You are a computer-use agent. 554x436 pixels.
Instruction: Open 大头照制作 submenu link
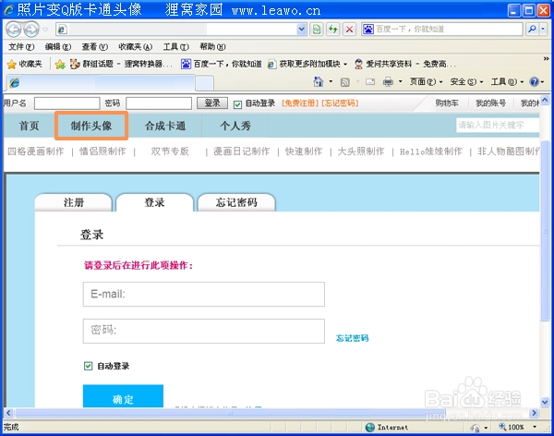click(x=361, y=151)
